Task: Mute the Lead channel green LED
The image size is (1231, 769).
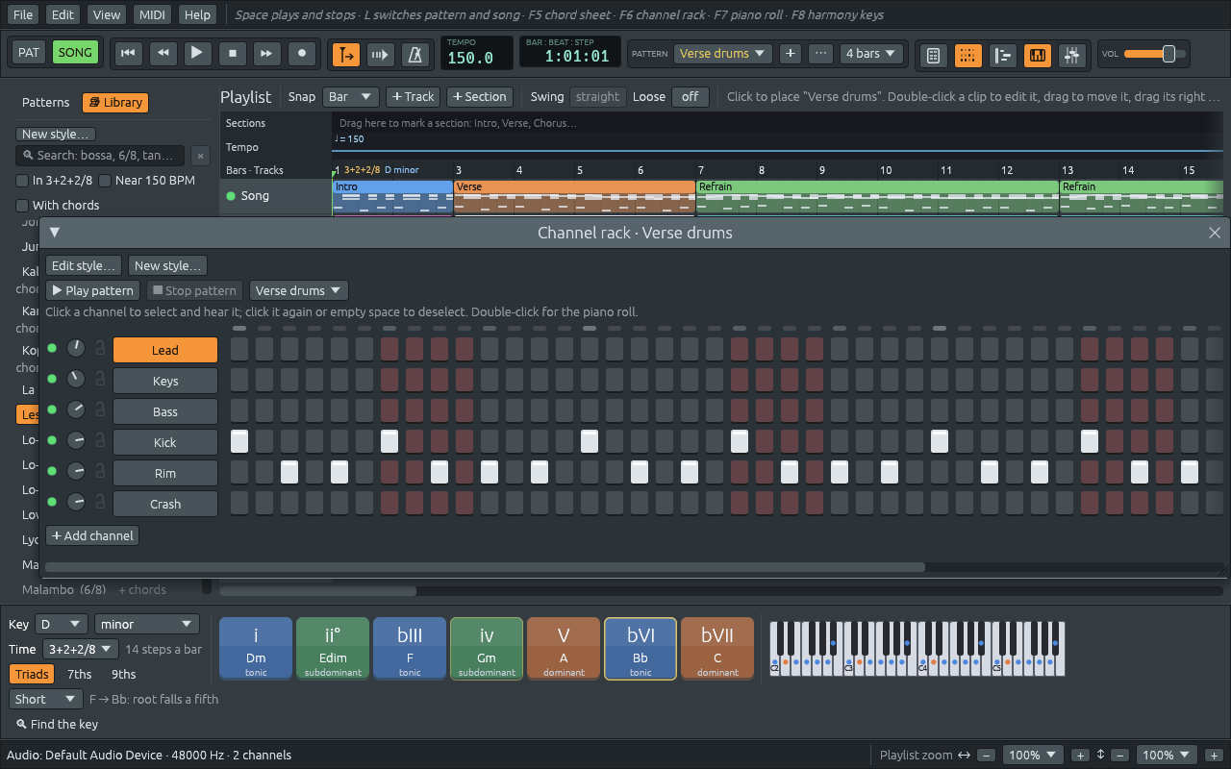Action: tap(52, 349)
